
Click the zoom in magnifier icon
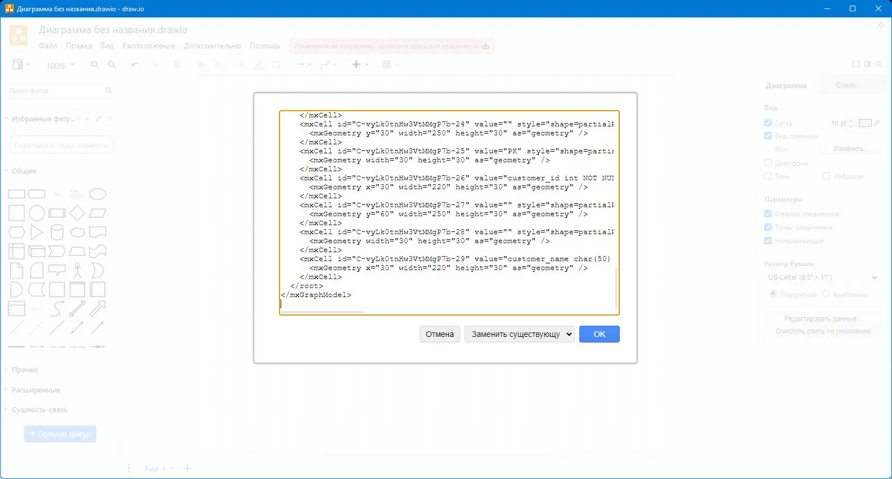94,65
